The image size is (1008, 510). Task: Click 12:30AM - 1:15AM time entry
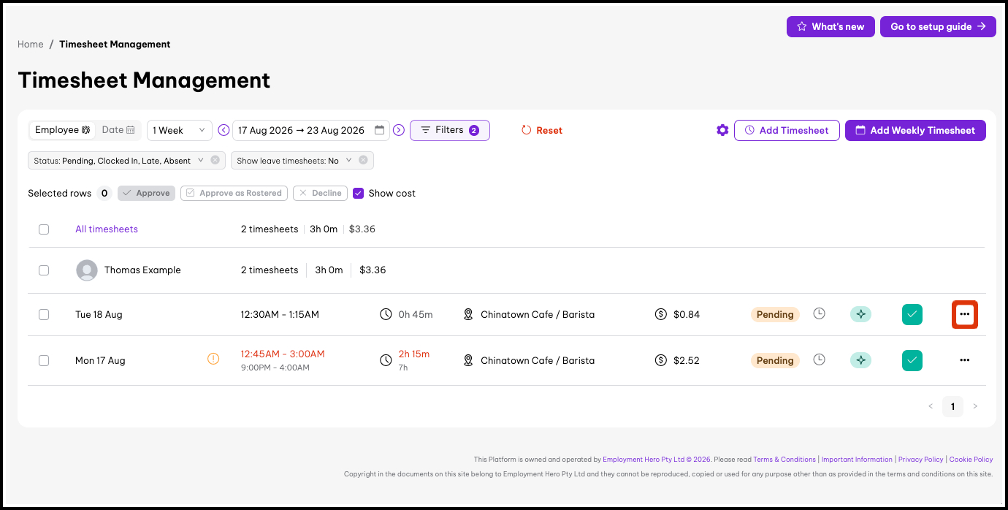click(x=280, y=315)
